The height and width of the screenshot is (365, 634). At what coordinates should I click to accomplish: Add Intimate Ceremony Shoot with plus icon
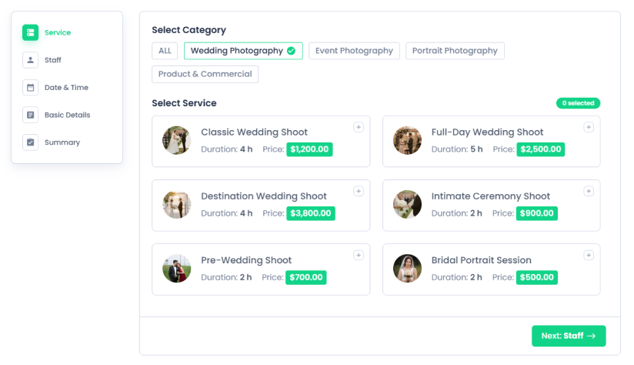589,191
